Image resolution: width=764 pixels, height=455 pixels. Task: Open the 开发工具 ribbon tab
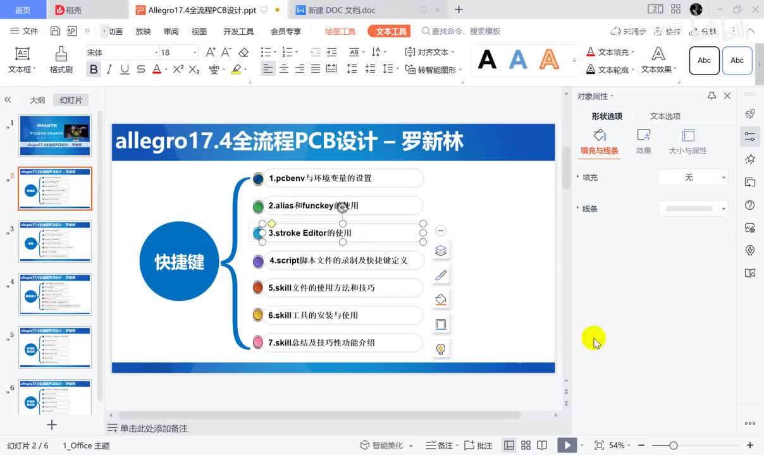238,32
